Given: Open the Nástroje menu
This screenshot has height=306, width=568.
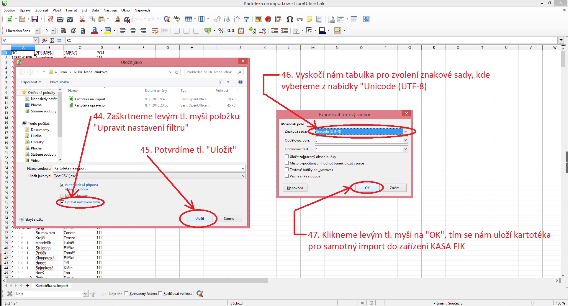Looking at the screenshot, I should pyautogui.click(x=110, y=10).
